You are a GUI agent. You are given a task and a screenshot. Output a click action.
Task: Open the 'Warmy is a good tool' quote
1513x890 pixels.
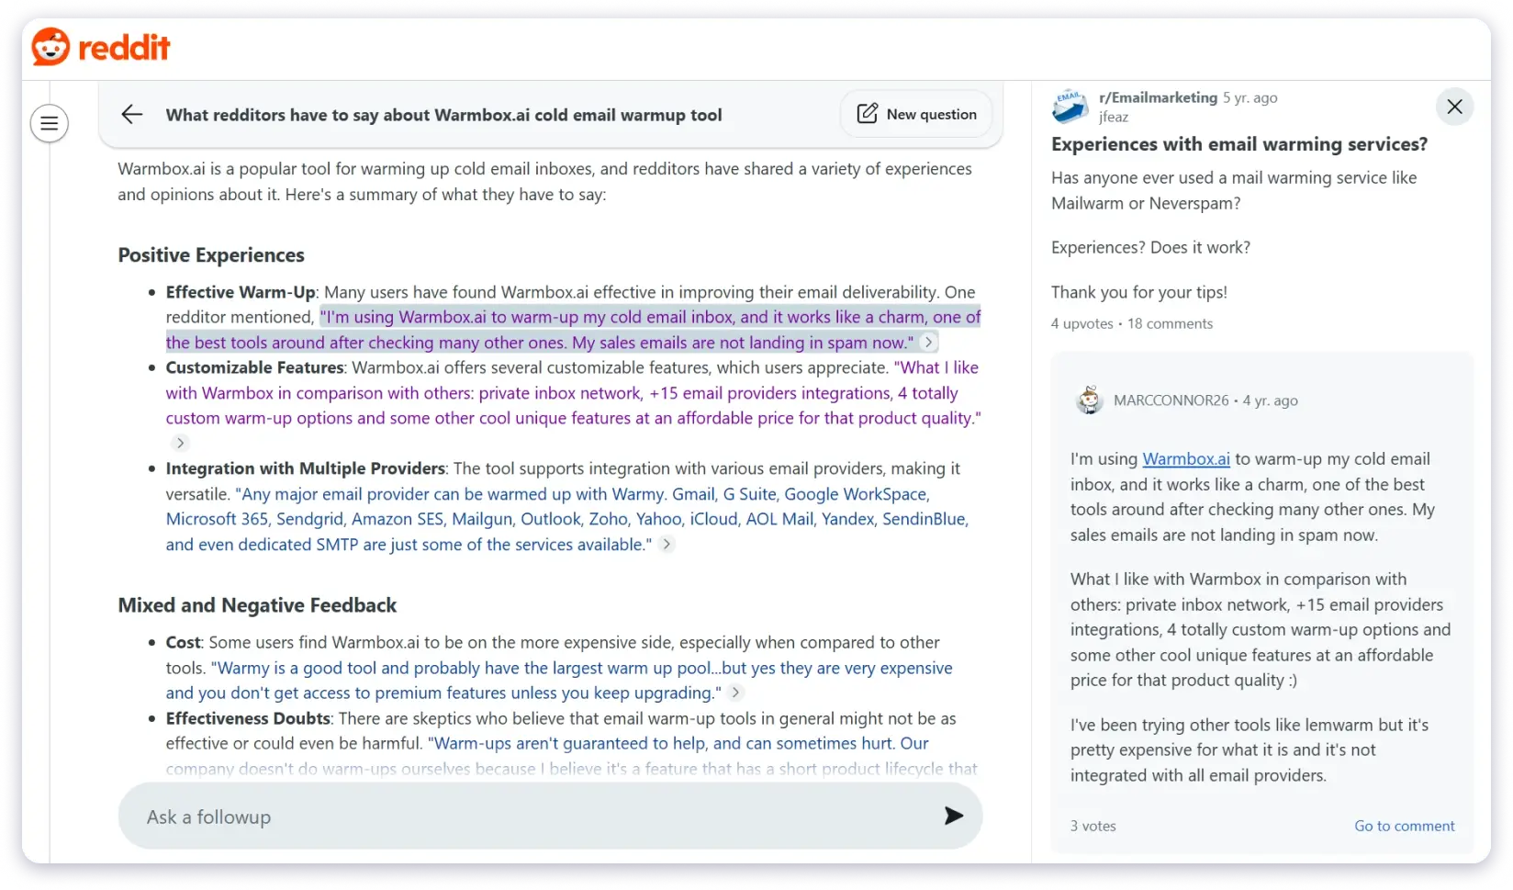[x=578, y=669]
